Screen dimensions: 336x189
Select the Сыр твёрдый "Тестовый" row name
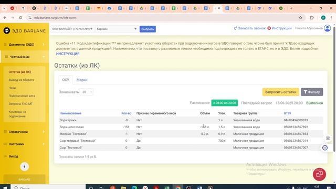(78, 141)
